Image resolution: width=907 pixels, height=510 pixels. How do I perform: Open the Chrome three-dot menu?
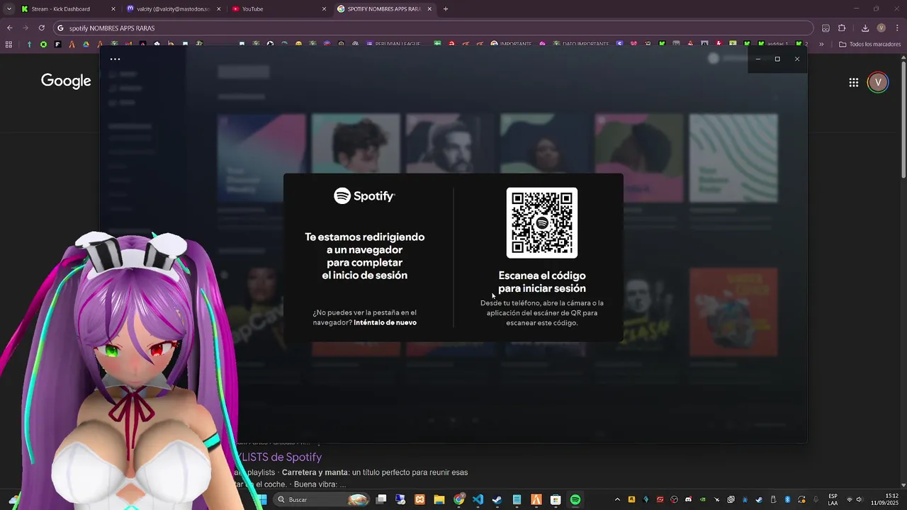(897, 28)
